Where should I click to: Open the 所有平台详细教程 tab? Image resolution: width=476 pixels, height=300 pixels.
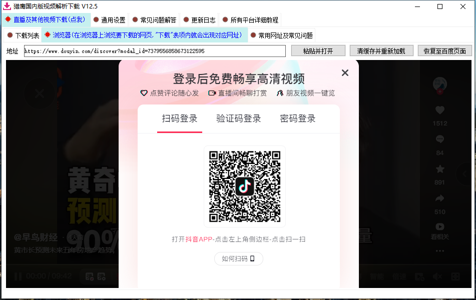(x=250, y=20)
